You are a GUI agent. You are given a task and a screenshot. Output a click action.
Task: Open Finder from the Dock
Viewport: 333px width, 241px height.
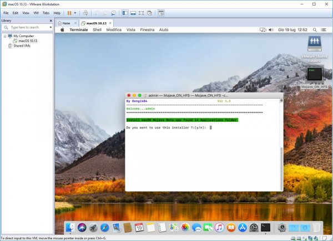pos(70,228)
